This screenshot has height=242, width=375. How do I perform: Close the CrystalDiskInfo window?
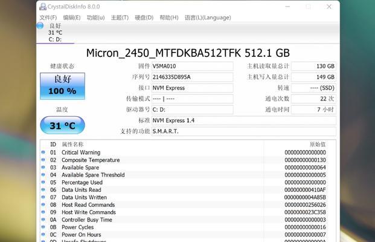pos(329,7)
